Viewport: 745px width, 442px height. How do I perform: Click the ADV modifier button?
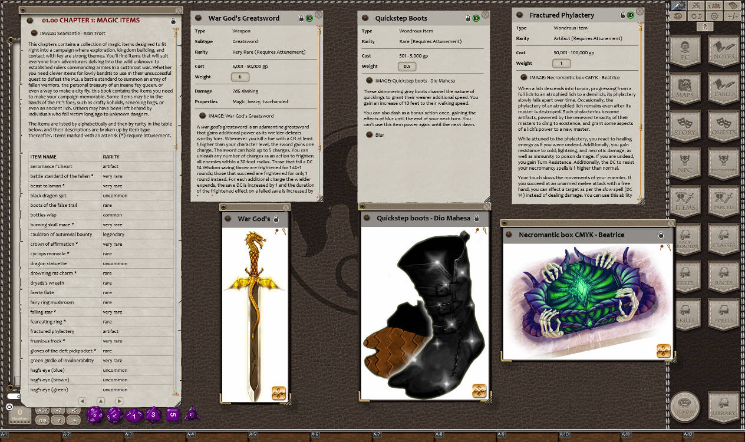(42, 410)
